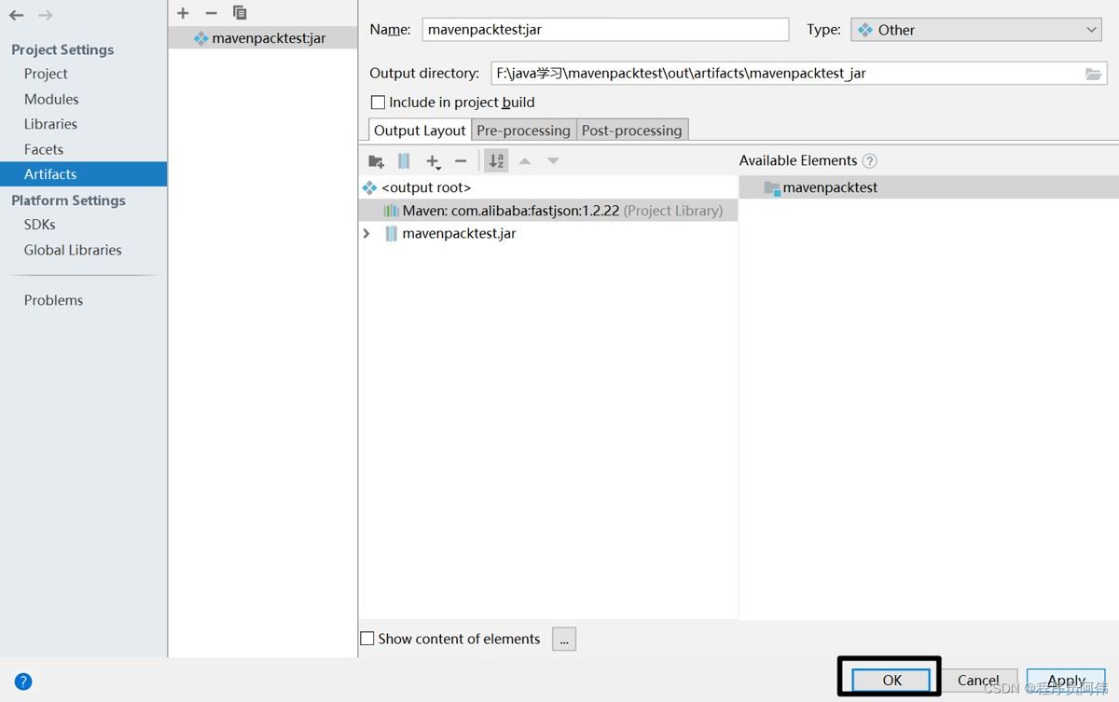Open the ellipsis options button
Image resolution: width=1119 pixels, height=702 pixels.
pos(564,639)
